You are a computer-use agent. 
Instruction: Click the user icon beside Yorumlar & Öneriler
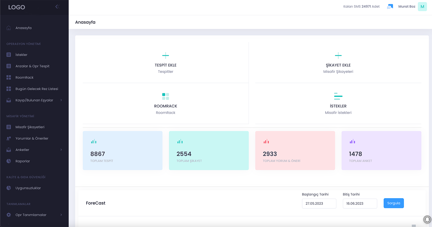(9, 138)
